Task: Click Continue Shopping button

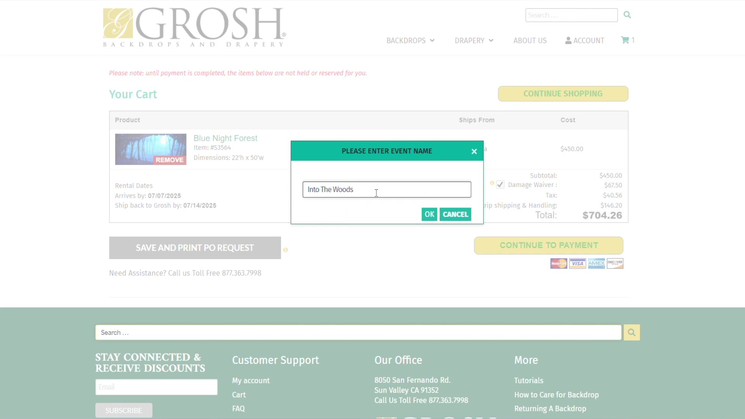Action: pos(563,94)
